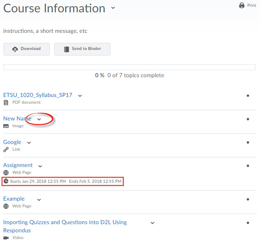
Task: Open the Assignment topic chevron menu
Action: click(x=40, y=166)
